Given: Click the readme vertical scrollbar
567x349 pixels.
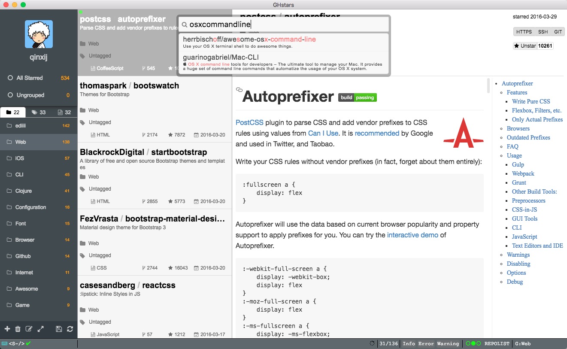Looking at the screenshot, I should 488,86.
